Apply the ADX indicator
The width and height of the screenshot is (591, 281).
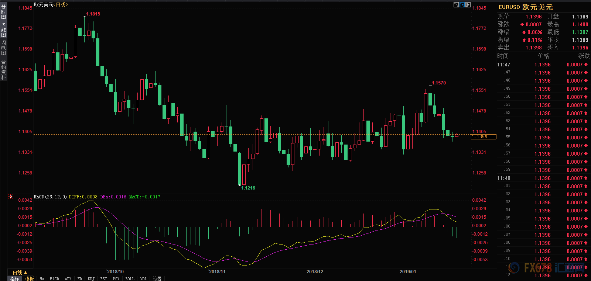[x=68, y=279]
